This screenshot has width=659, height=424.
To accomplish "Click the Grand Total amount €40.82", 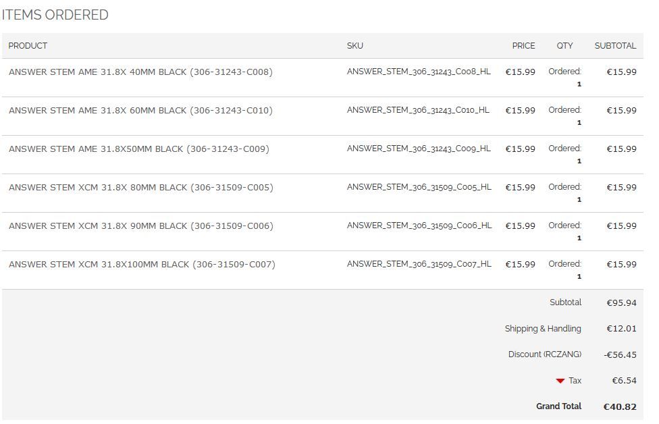I will 620,406.
